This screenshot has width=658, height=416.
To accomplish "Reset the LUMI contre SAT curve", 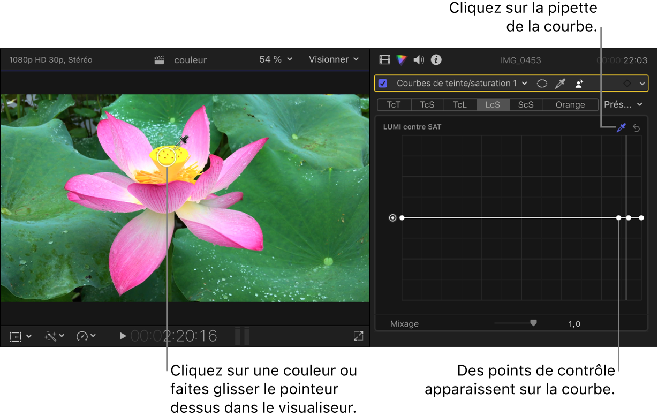I will pos(637,127).
